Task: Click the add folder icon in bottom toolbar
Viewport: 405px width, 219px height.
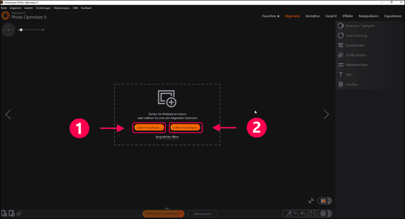Action: point(11,214)
